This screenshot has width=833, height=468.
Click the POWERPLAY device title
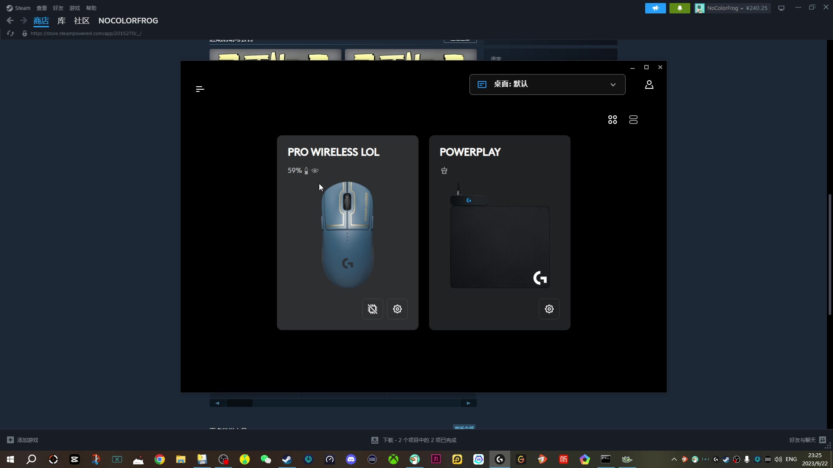[470, 152]
